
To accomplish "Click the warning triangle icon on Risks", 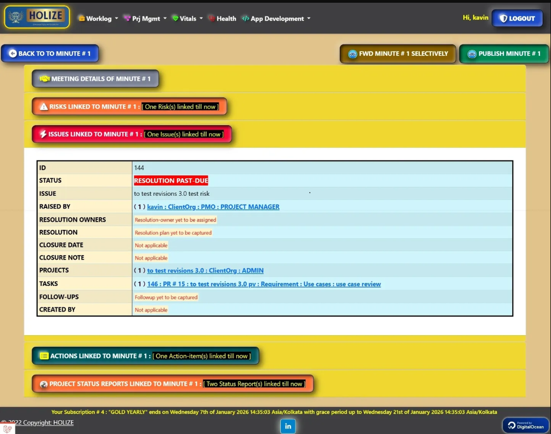I will 43,106.
